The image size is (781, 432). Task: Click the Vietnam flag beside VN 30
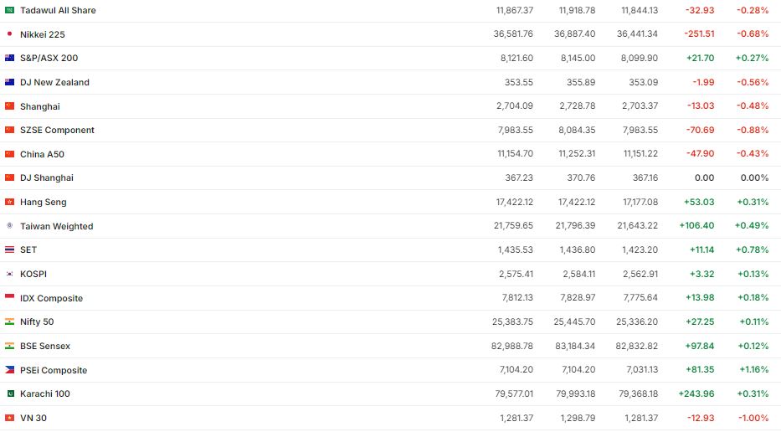[10, 418]
